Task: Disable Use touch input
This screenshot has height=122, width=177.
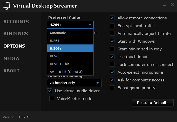Action: (x=112, y=57)
